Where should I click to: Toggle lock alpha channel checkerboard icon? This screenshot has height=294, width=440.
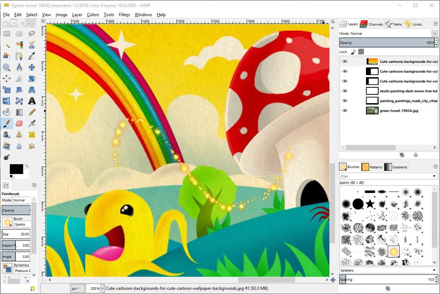[361, 52]
